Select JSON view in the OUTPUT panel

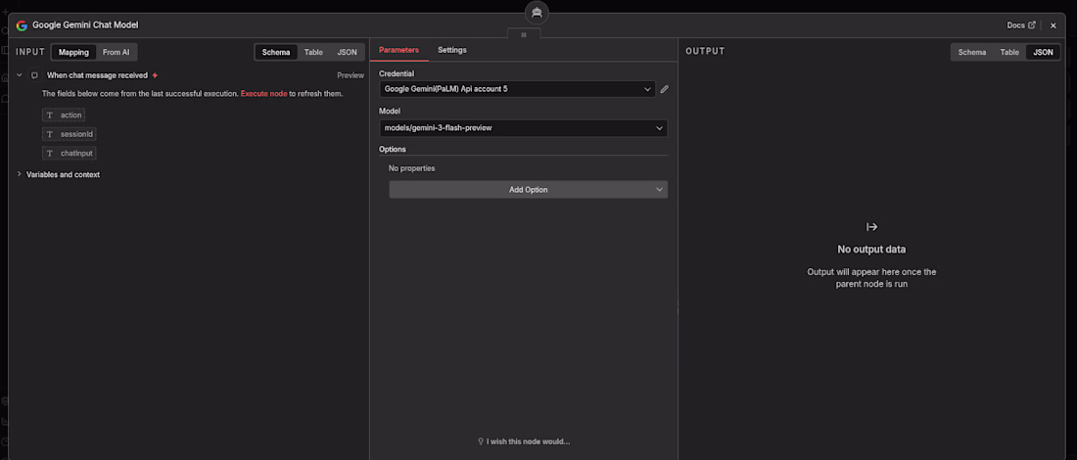coord(1043,52)
